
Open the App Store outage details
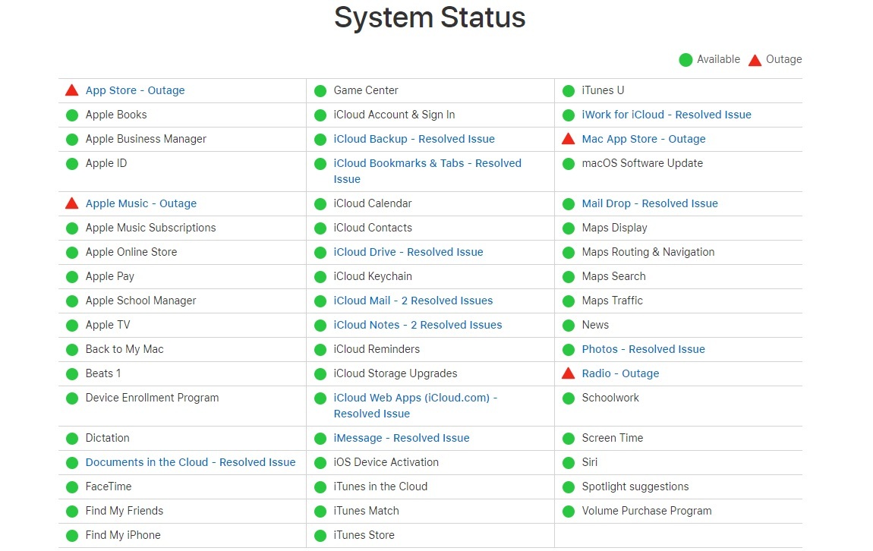coord(135,90)
